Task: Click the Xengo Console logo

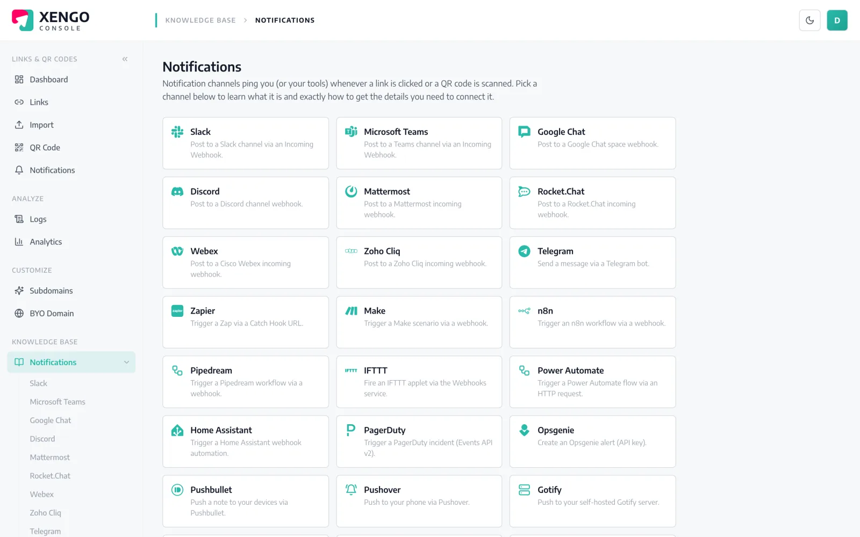Action: pos(51,20)
